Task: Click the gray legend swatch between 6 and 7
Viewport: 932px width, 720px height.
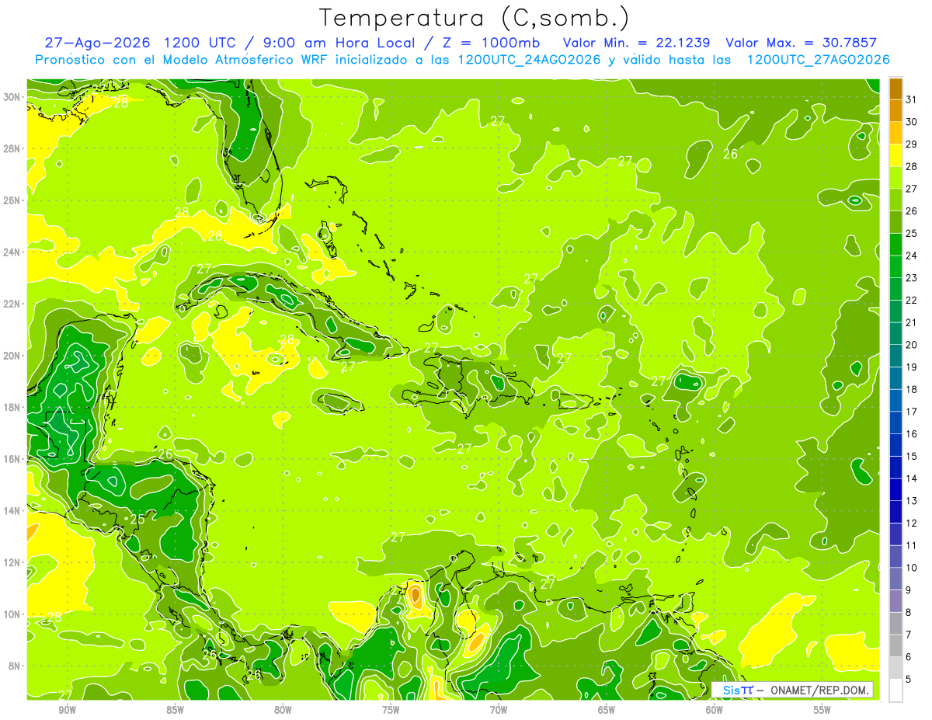Action: pyautogui.click(x=895, y=645)
